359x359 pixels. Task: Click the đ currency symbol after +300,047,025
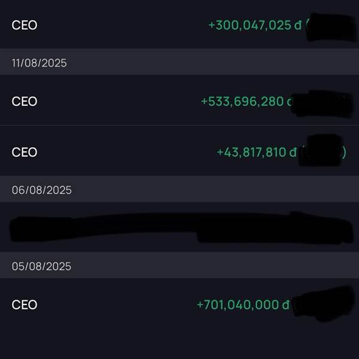[297, 25]
